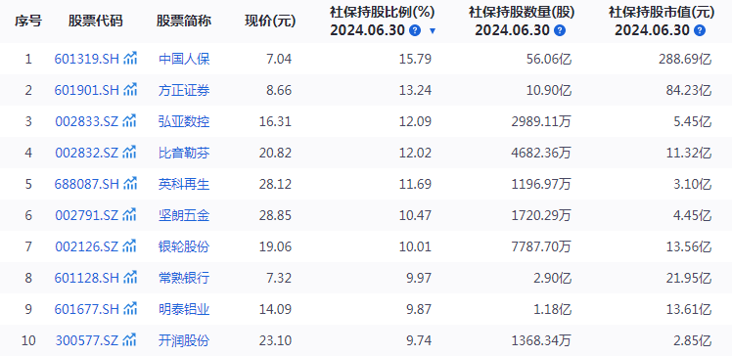Open chart icon beside 300577.SZ
732x356 pixels.
click(129, 339)
